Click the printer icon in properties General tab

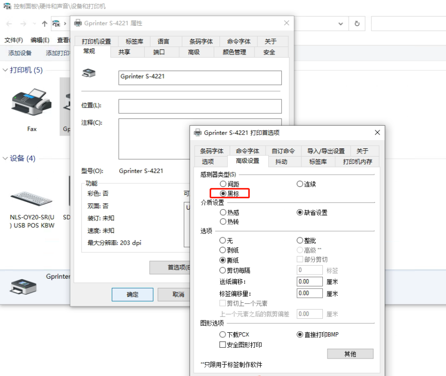click(89, 73)
